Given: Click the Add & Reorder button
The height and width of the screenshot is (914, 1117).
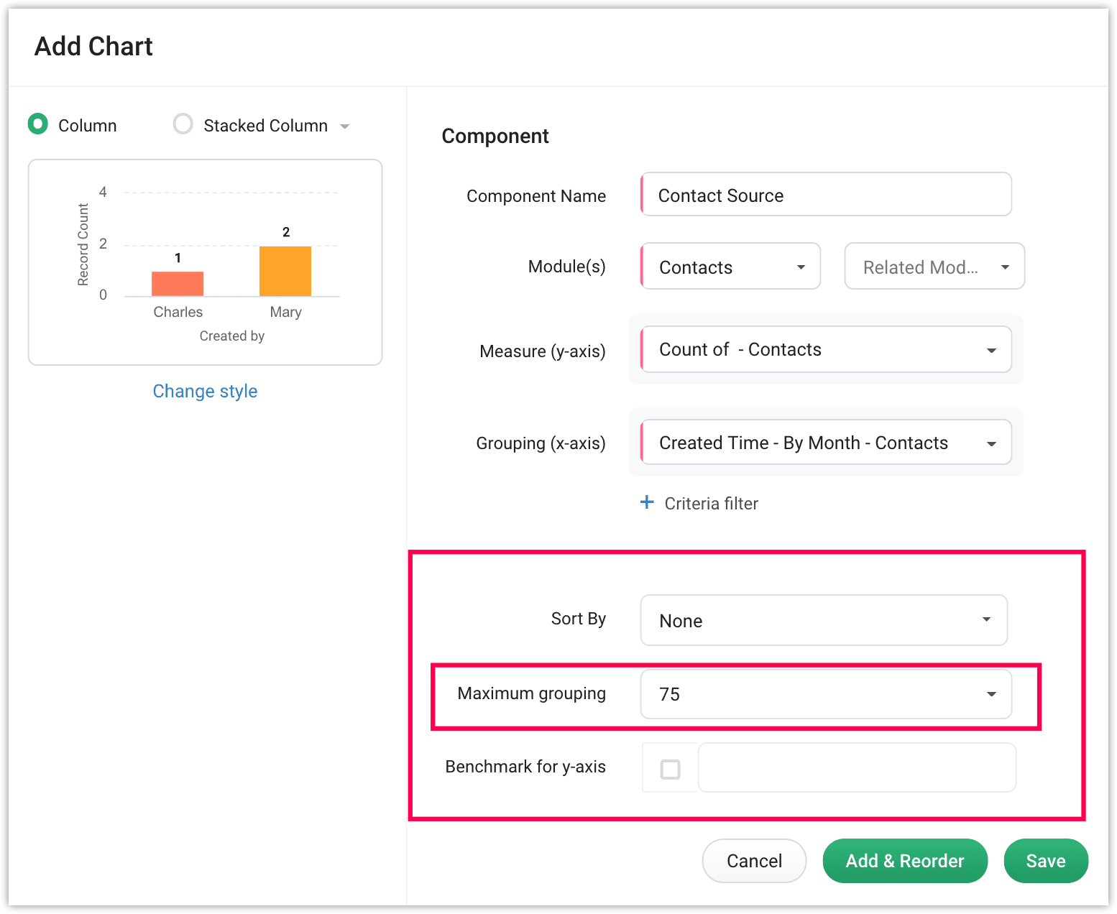Looking at the screenshot, I should pos(905,861).
